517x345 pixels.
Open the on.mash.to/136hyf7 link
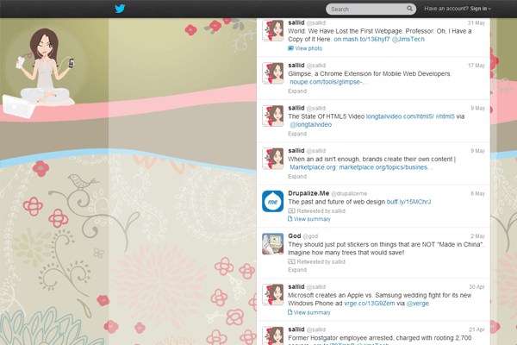click(x=362, y=40)
